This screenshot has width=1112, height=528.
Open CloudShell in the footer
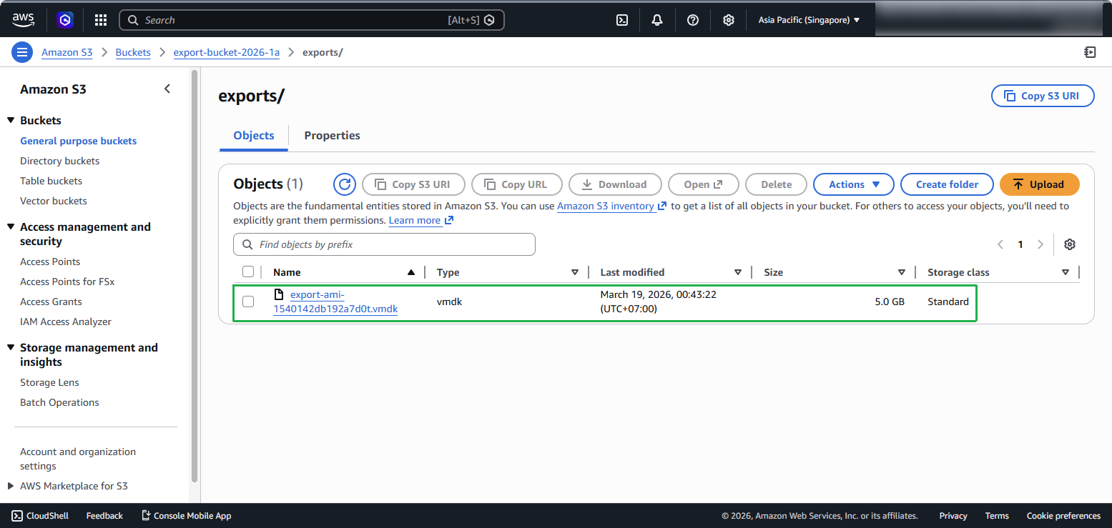(x=40, y=516)
